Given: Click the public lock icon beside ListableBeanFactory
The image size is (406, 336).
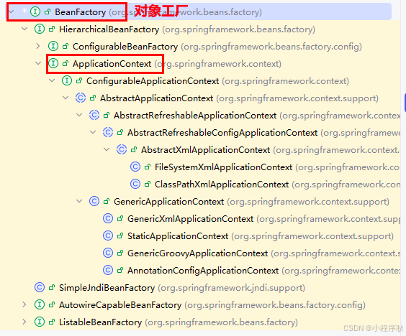Looking at the screenshot, I should pyautogui.click(x=52, y=322).
